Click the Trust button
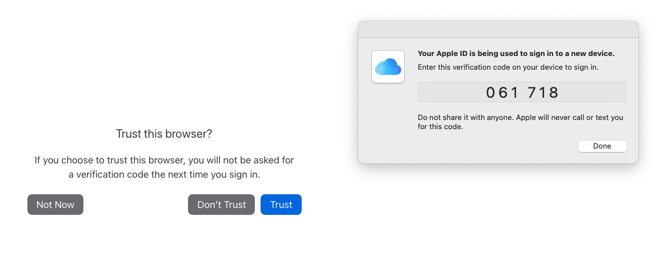 click(281, 205)
